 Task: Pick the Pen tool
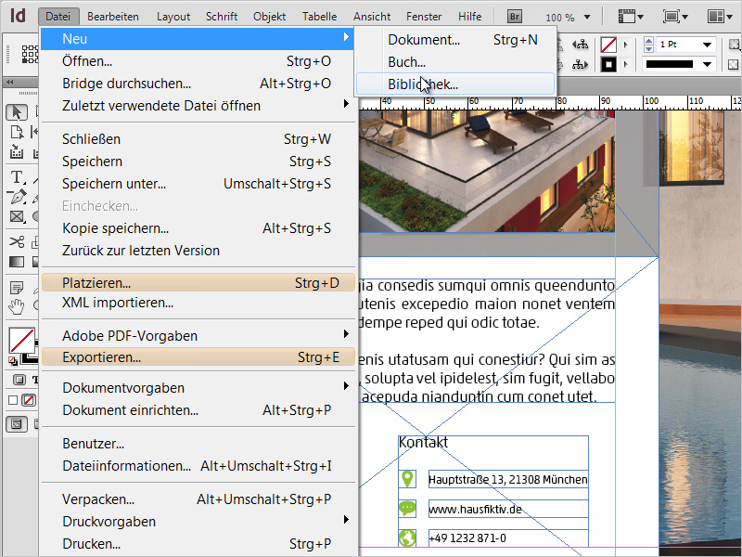pyautogui.click(x=17, y=197)
